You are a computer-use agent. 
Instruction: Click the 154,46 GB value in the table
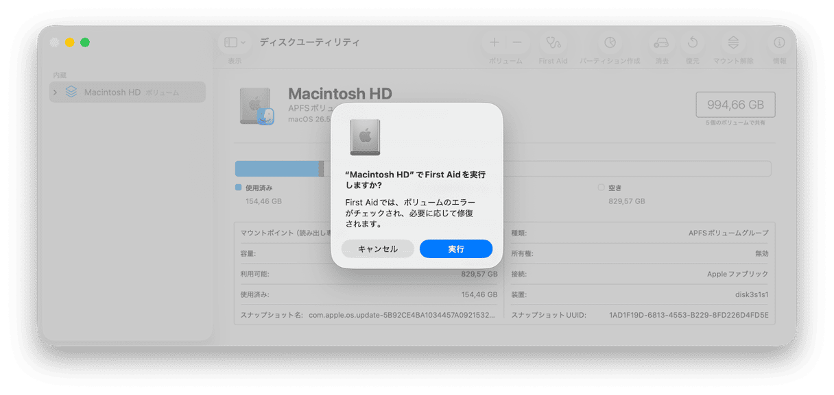click(479, 294)
